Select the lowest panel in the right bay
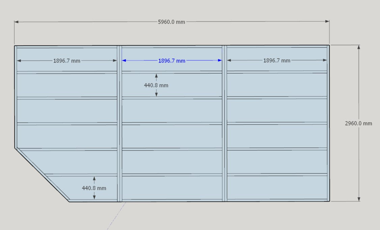Screen dimensions: 380x230 (x=277, y=188)
